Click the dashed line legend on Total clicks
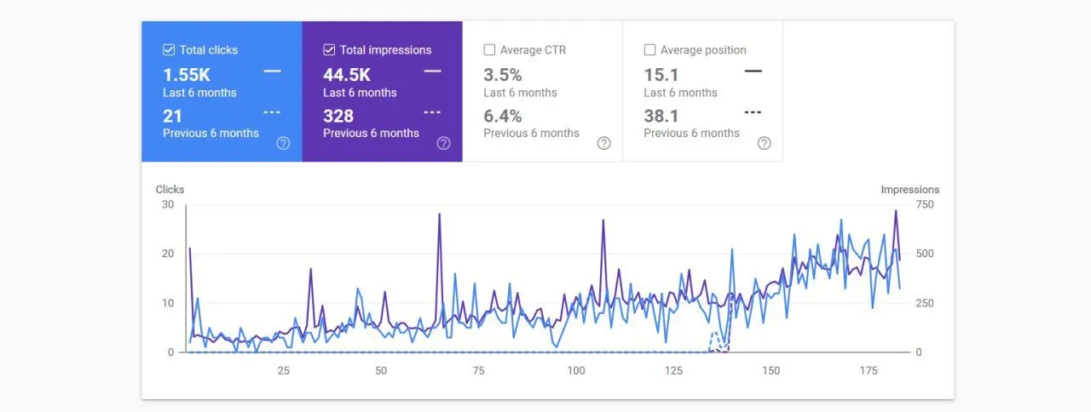Viewport: 1091px width, 412px height. [x=273, y=112]
